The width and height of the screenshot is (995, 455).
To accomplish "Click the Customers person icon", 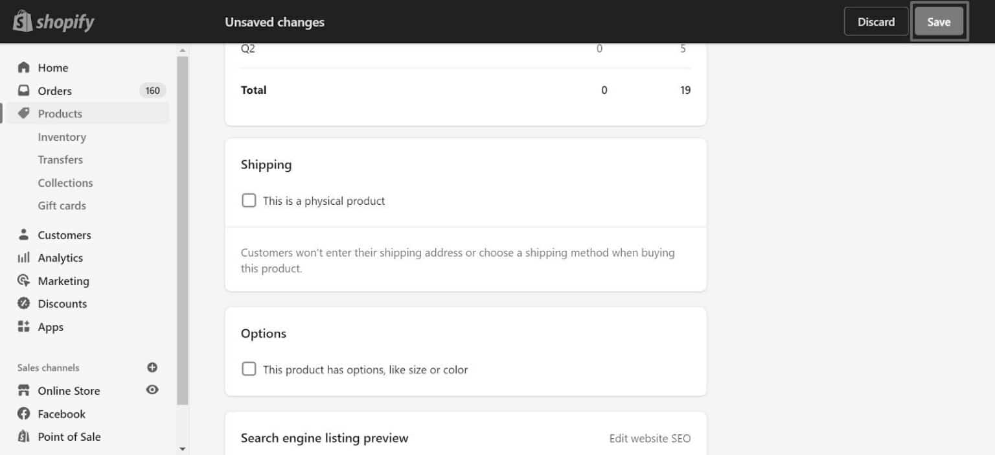I will [x=24, y=235].
